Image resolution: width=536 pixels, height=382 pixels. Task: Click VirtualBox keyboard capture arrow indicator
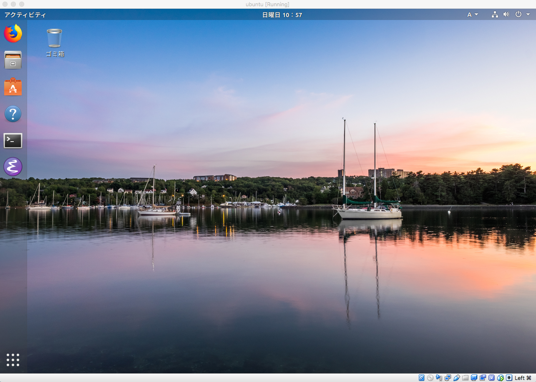pyautogui.click(x=509, y=378)
